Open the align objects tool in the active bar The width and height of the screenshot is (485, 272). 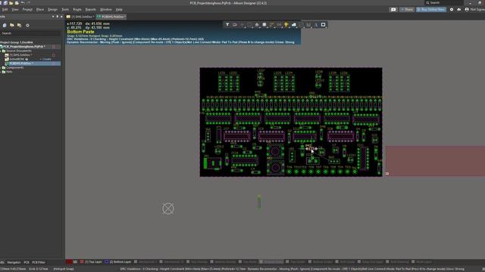tap(257, 25)
